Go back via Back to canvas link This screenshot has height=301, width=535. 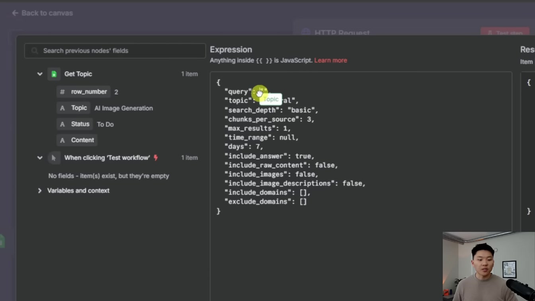(x=42, y=13)
